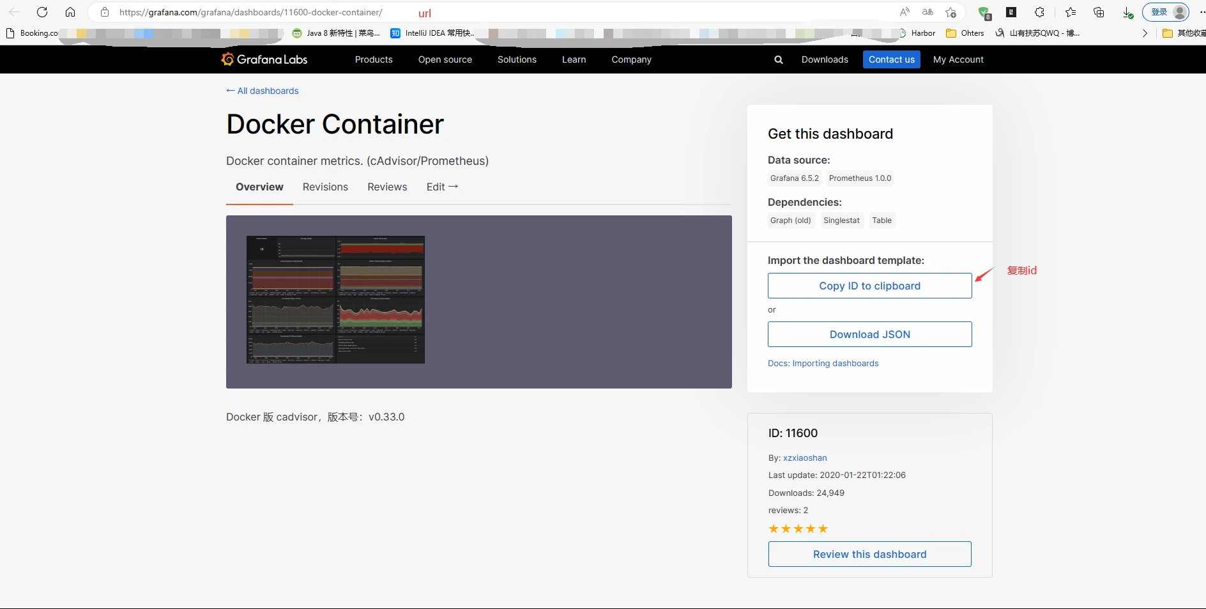Screen dimensions: 1206x609
Task: Click the Table dependency tag
Action: [882, 220]
